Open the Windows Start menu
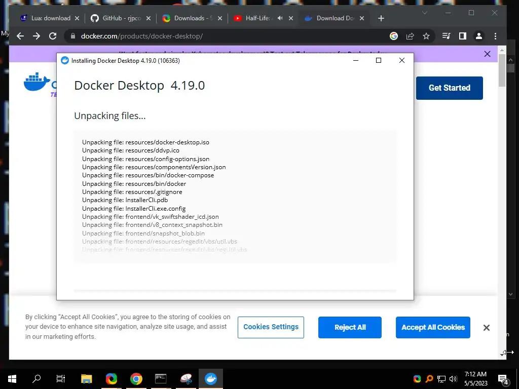The height and width of the screenshot is (389, 519). tap(12, 379)
